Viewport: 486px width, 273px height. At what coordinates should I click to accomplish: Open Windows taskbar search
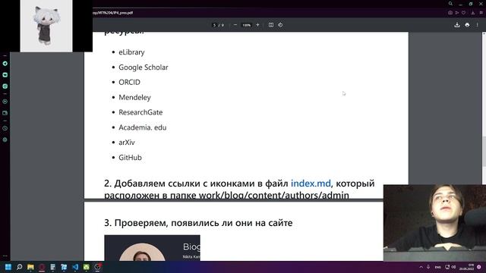pos(19,267)
